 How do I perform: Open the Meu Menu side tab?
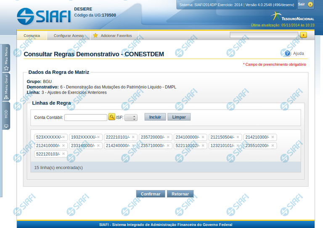(x=6, y=58)
